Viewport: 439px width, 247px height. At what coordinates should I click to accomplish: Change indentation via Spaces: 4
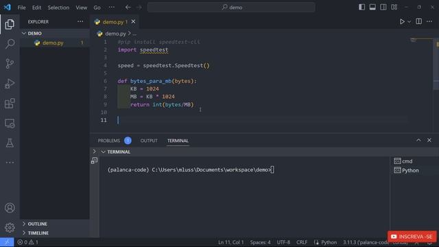click(x=260, y=242)
